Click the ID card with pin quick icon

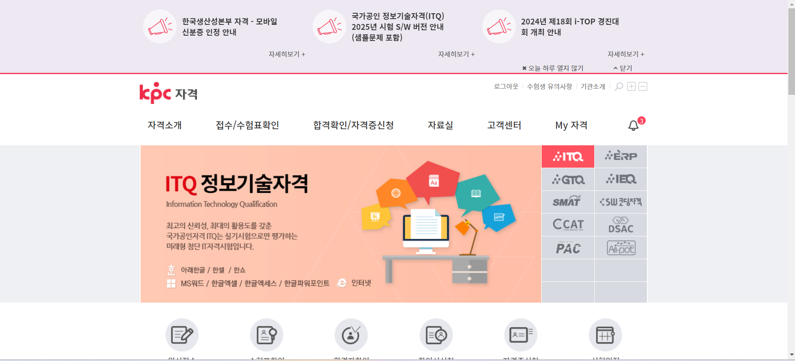[267, 335]
